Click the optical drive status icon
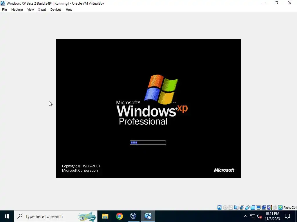The height and width of the screenshot is (222, 297). (x=225, y=208)
